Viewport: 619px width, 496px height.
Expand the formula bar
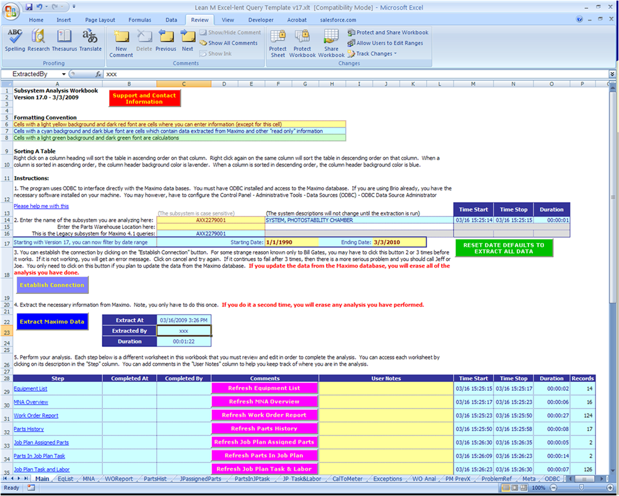612,74
